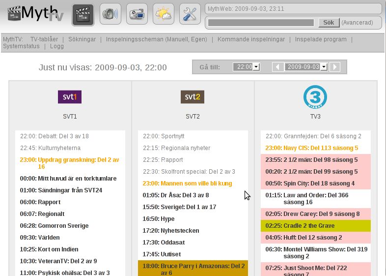Click the SVT2 channel logo
The width and height of the screenshot is (386, 276).
[x=193, y=97]
